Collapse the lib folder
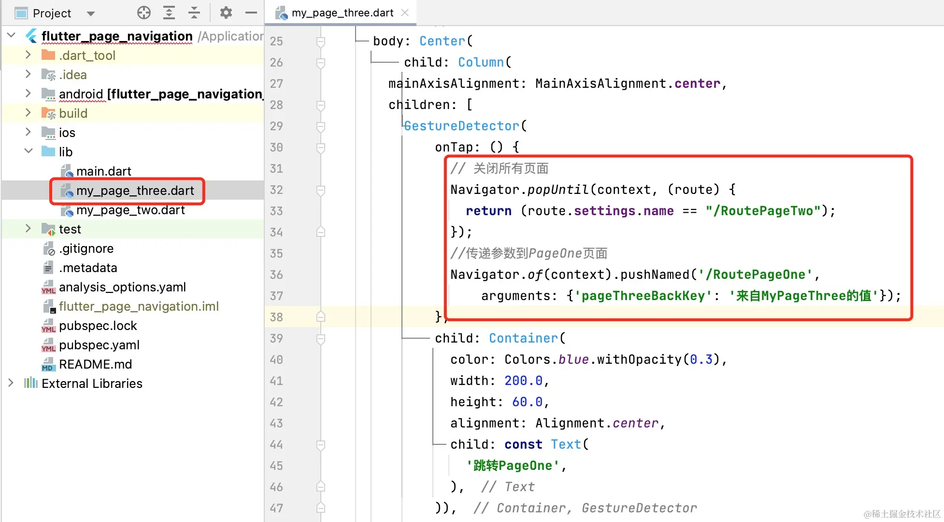 pos(29,151)
